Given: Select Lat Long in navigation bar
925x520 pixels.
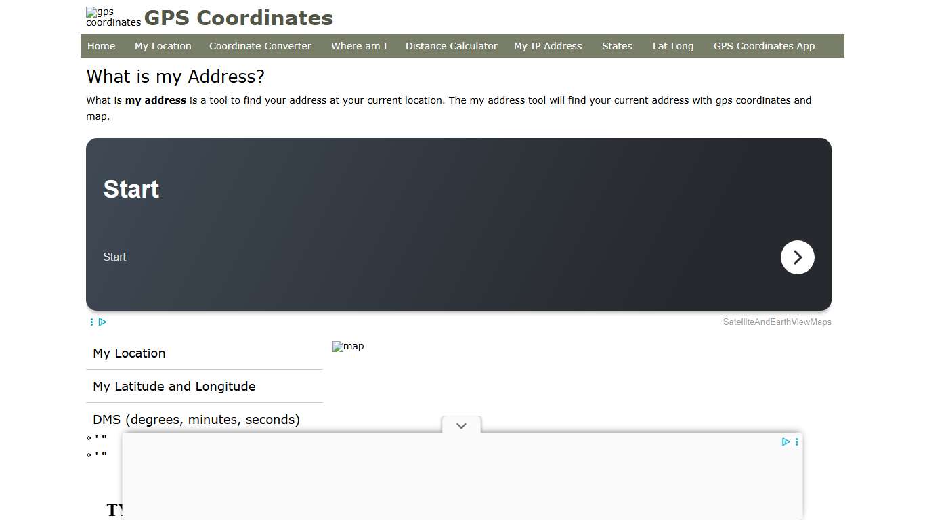Looking at the screenshot, I should 672,46.
